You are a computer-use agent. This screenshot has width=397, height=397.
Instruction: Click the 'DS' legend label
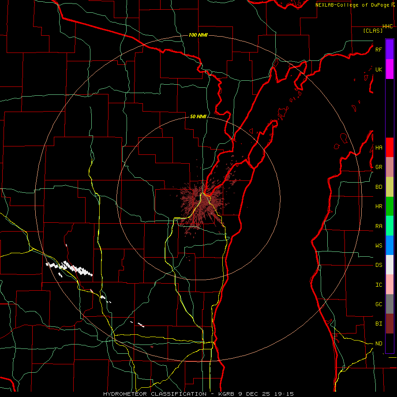coord(378,265)
